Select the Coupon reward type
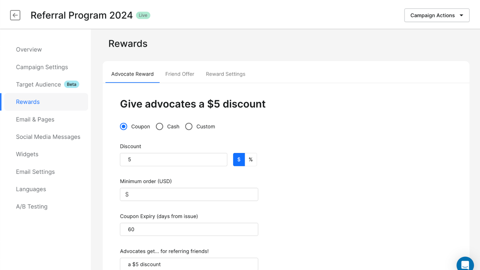This screenshot has height=270, width=480. pos(123,126)
